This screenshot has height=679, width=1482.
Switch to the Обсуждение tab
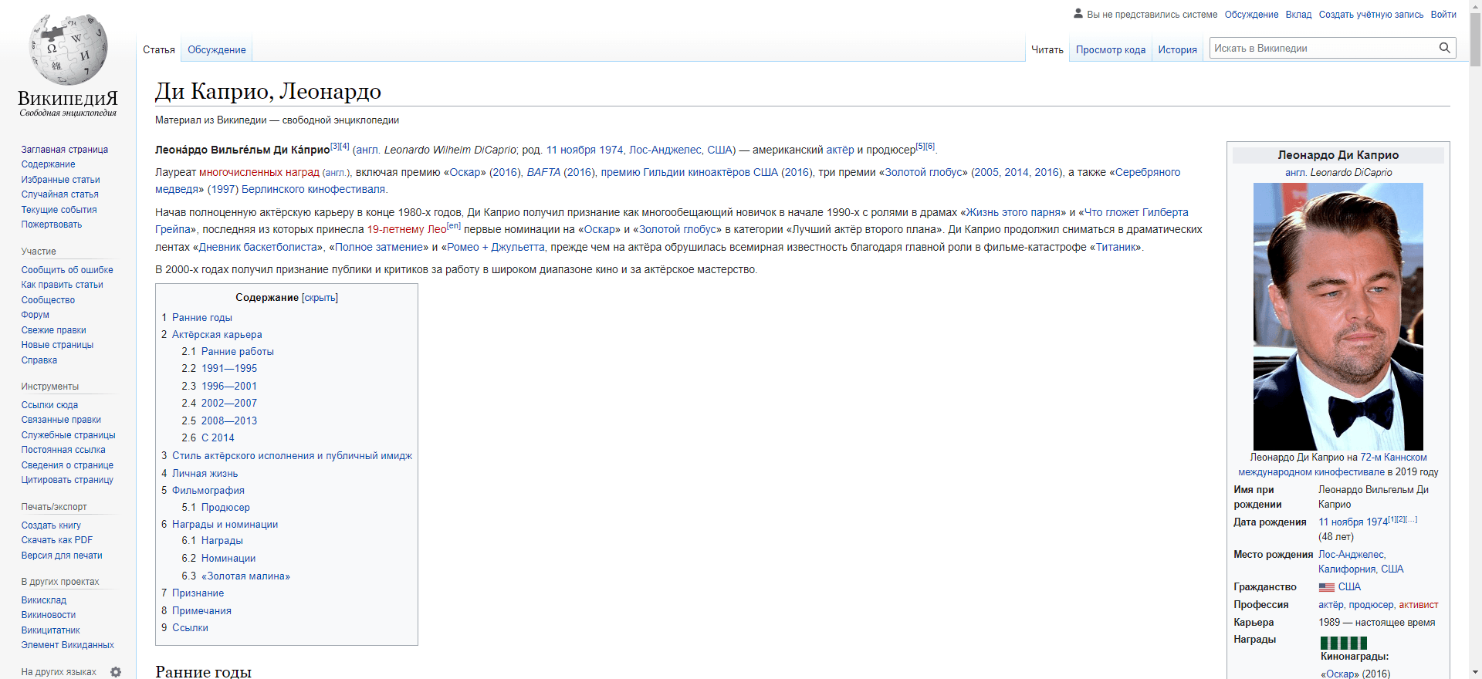click(x=216, y=49)
